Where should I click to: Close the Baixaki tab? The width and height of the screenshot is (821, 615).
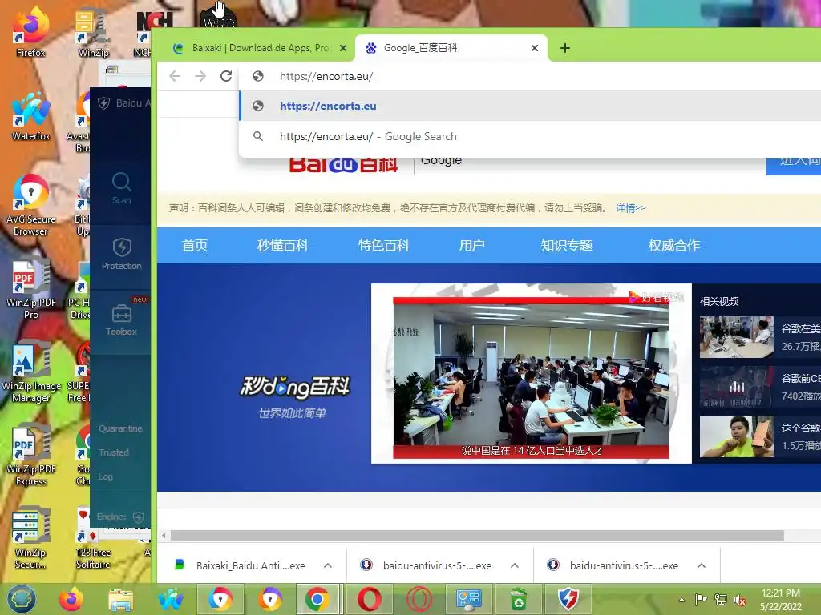(343, 48)
